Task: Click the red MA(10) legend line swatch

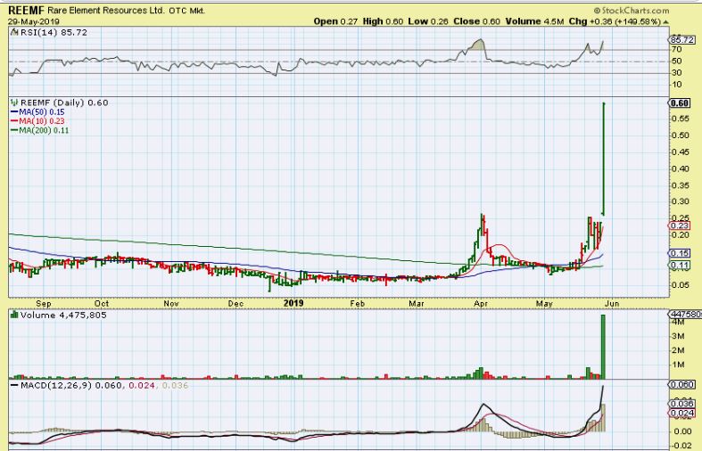Action: pos(14,121)
